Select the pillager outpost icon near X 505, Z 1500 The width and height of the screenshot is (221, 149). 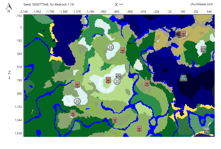(207, 131)
